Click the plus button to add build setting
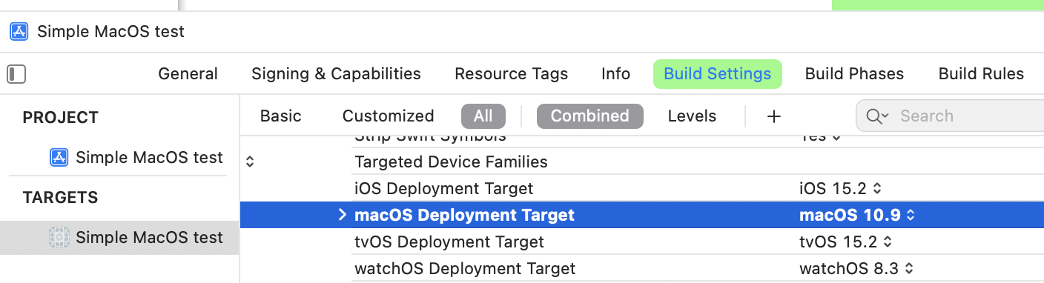 pyautogui.click(x=774, y=116)
